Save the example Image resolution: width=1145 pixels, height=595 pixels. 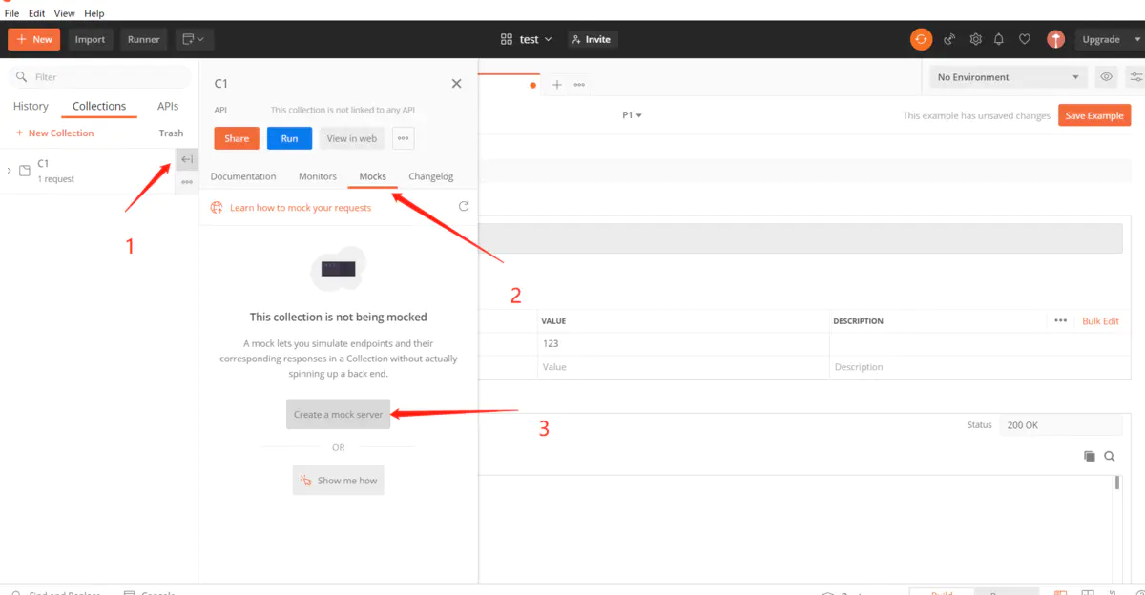tap(1094, 115)
